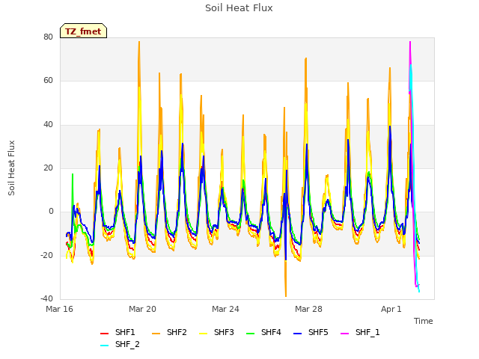Image resolution: width=479 pixels, height=359 pixels.
Task: Click the TZ_fmet annotation label
Action: [x=83, y=31]
